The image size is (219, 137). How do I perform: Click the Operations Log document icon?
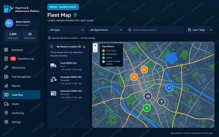pyautogui.click(x=6, y=59)
